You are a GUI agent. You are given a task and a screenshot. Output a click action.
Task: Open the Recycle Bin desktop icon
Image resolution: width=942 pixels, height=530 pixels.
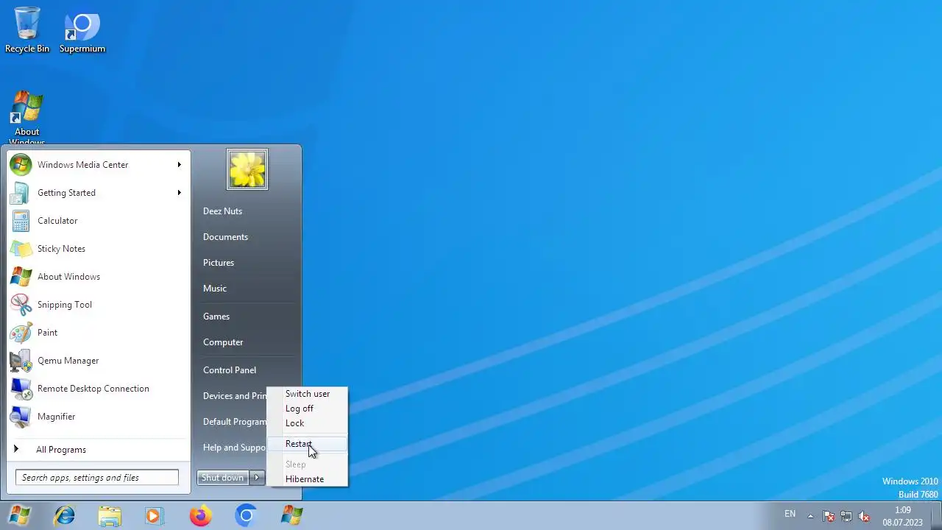(27, 30)
